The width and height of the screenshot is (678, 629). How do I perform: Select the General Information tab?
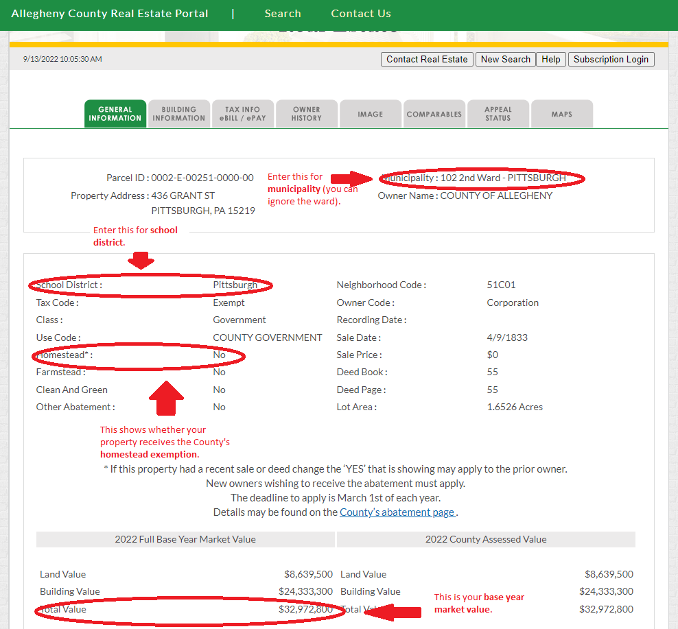[115, 114]
